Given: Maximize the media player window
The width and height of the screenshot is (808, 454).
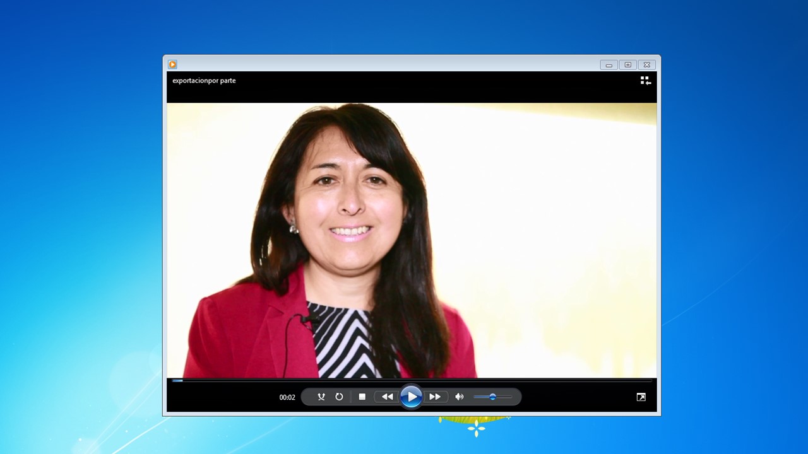Looking at the screenshot, I should click(627, 64).
